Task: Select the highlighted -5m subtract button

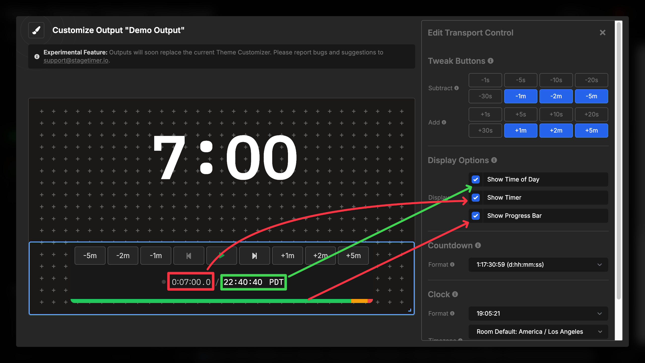Action: click(x=592, y=96)
